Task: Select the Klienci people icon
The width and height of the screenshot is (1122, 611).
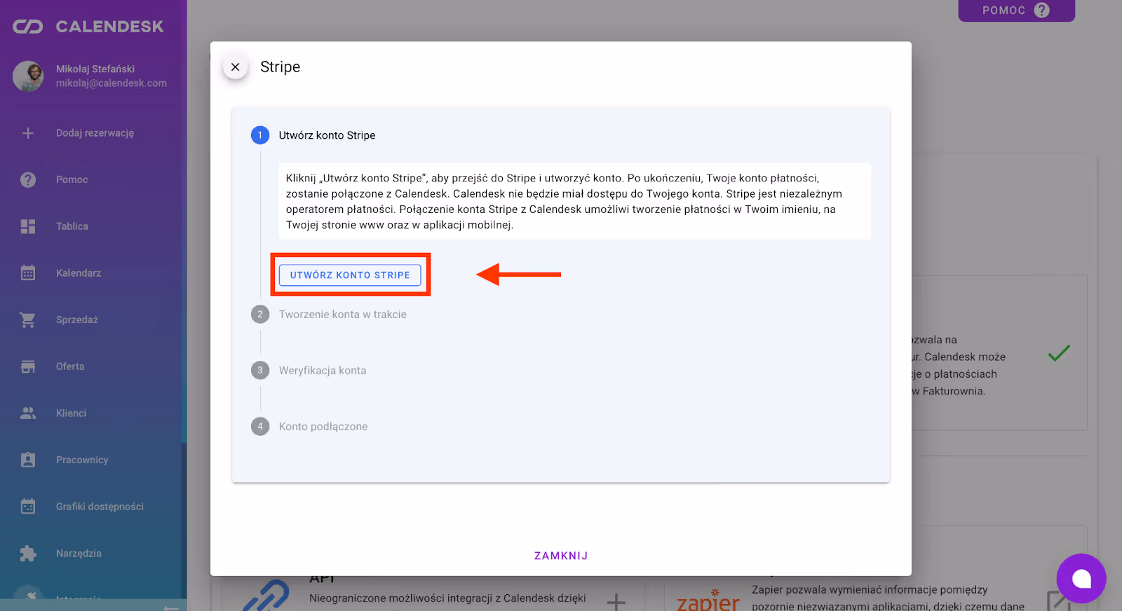Action: (28, 413)
